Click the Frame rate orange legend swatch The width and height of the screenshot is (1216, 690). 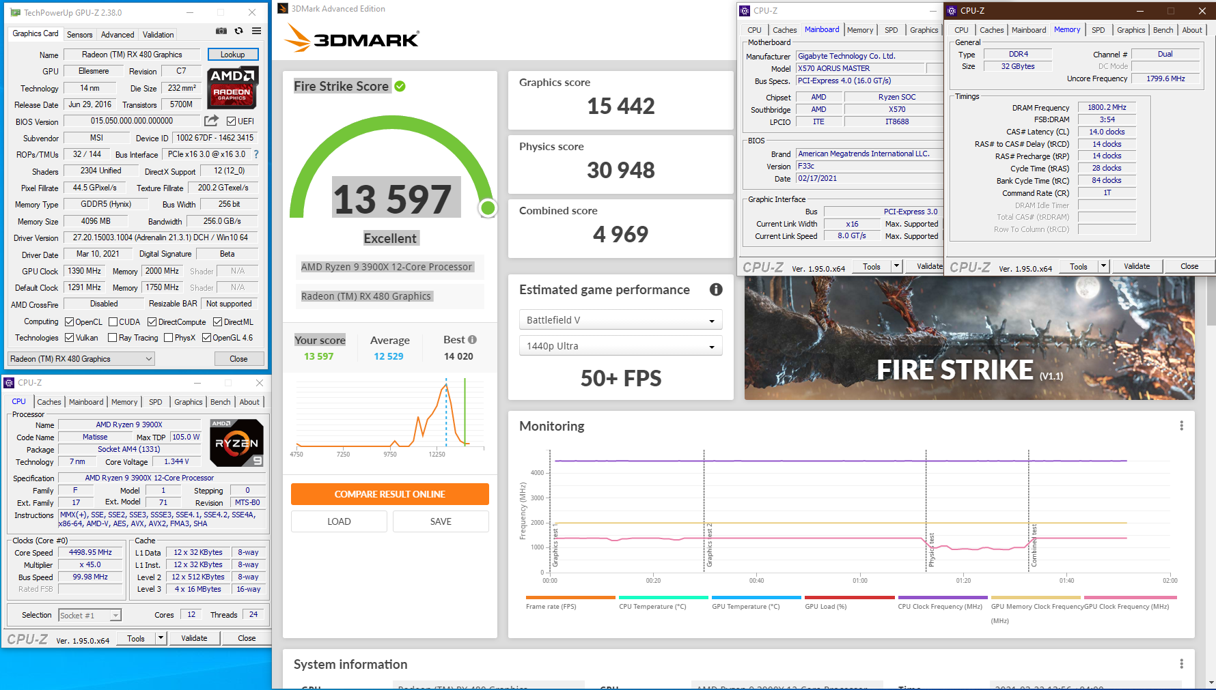[x=570, y=597]
